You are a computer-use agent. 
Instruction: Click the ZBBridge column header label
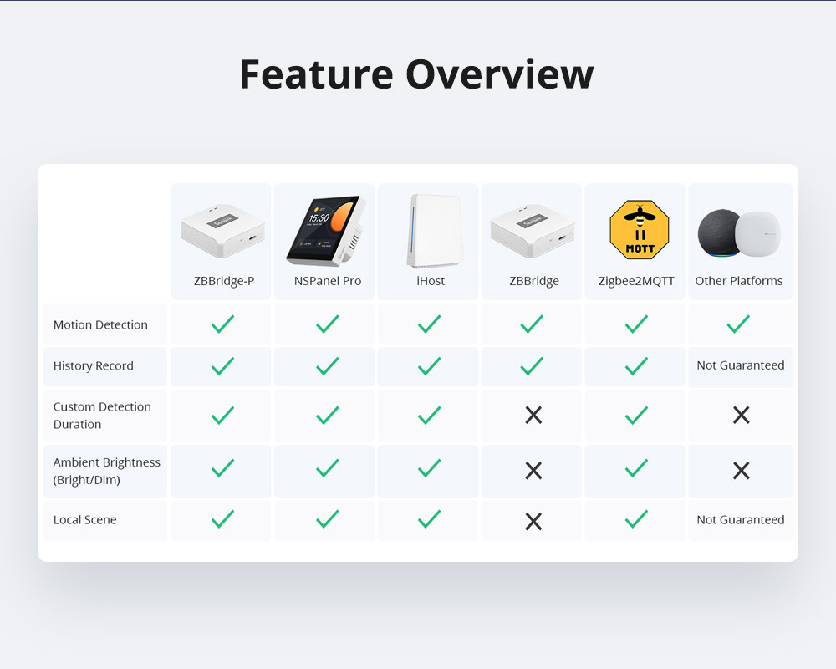pyautogui.click(x=533, y=281)
